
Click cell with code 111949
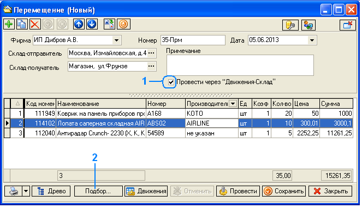(x=40, y=114)
